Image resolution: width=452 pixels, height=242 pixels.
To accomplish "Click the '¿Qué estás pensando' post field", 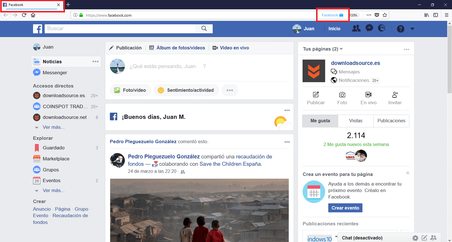I will pyautogui.click(x=168, y=66).
